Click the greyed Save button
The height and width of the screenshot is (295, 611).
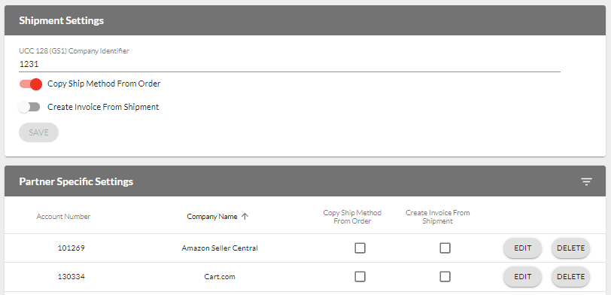coord(38,132)
